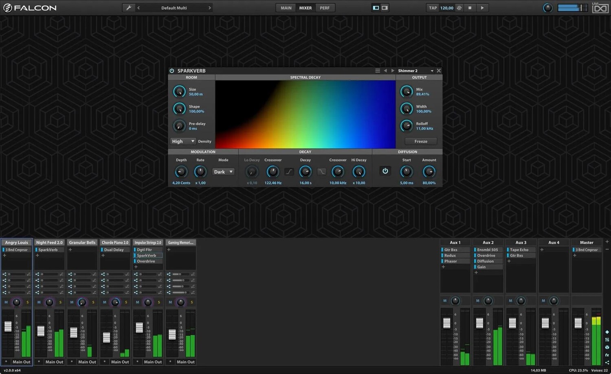This screenshot has height=374, width=611.
Task: Select the Angry Louis channel header
Action: click(17, 242)
